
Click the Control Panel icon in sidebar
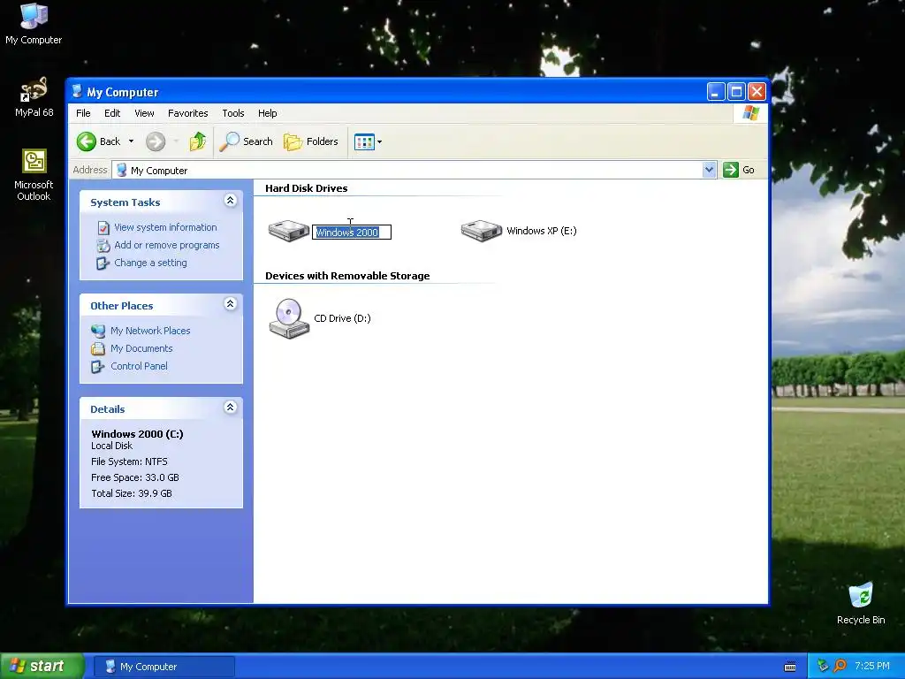tap(97, 367)
